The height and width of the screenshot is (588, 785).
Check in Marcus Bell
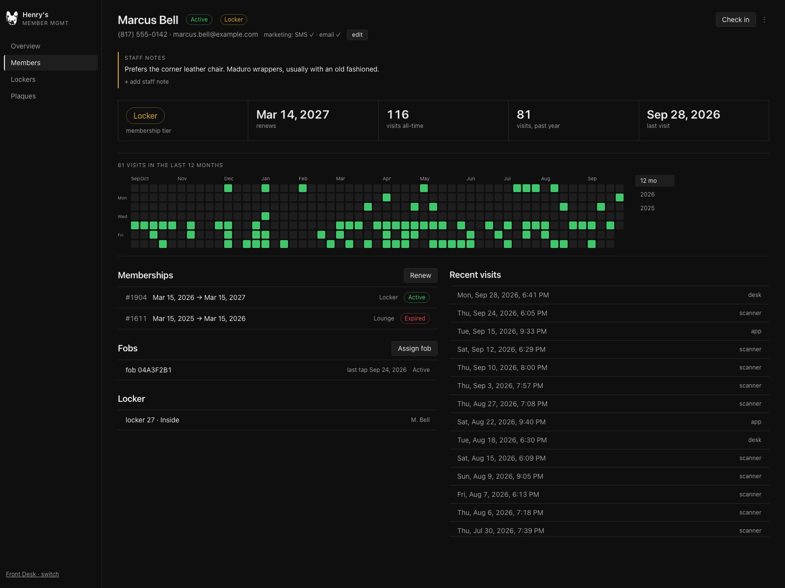click(x=735, y=20)
